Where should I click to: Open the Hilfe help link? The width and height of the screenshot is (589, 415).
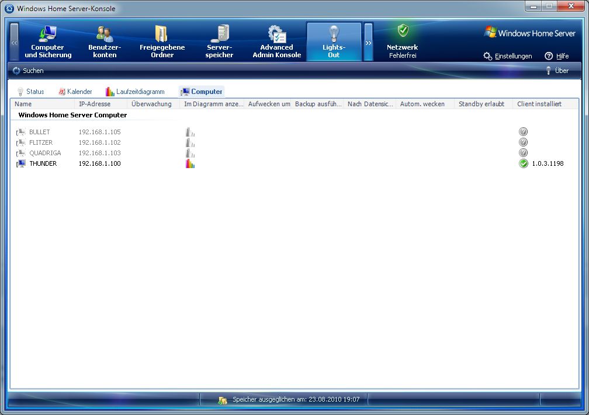pyautogui.click(x=557, y=56)
